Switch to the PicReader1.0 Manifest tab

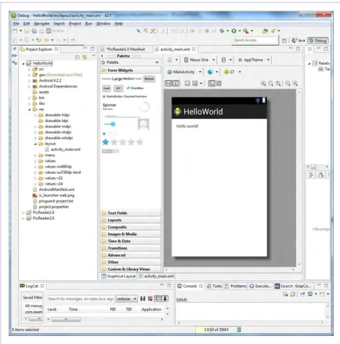coord(126,49)
